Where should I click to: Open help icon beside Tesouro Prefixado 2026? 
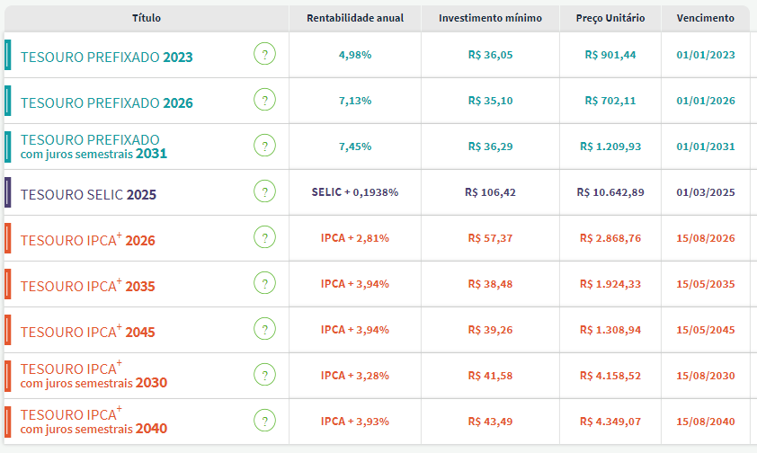pyautogui.click(x=263, y=101)
